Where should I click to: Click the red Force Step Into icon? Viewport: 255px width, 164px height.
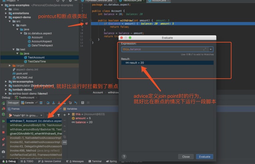(59, 103)
